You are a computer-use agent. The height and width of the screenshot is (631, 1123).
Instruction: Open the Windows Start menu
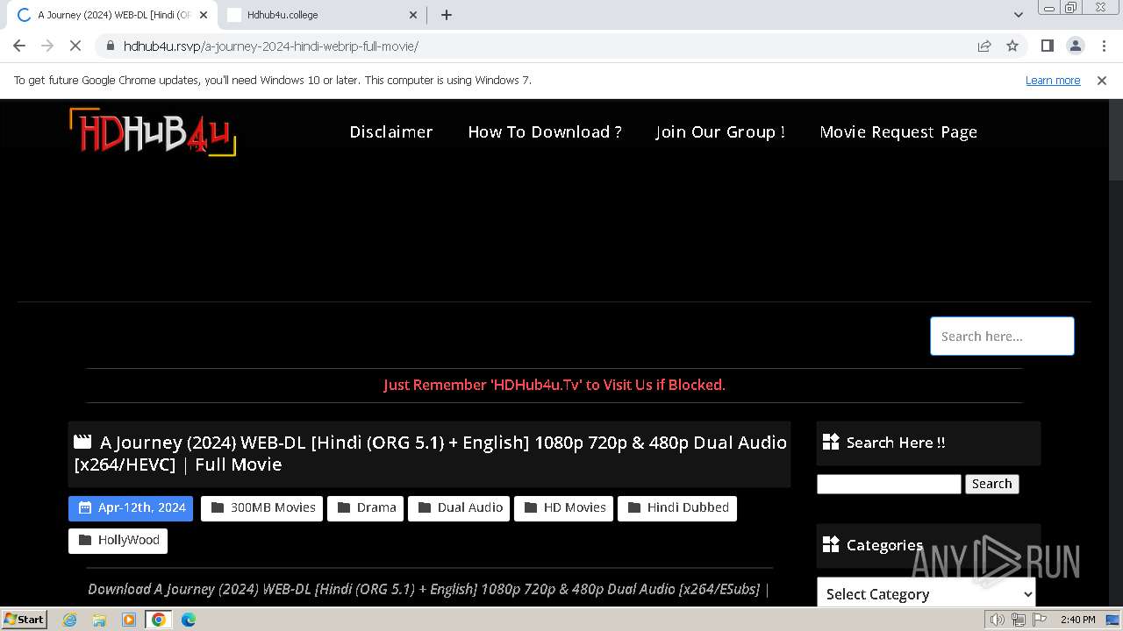(24, 620)
